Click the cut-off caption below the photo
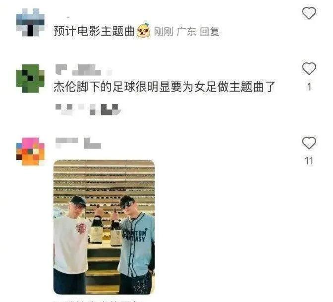Image resolution: width=333 pixels, height=302 pixels. (98, 301)
